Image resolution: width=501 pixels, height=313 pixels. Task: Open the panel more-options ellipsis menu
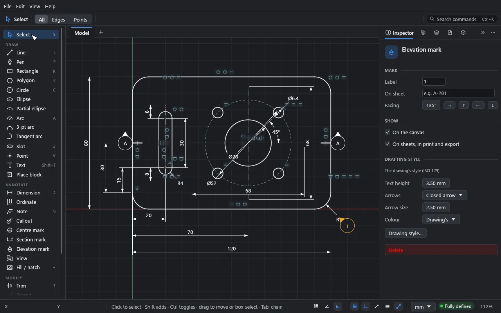click(493, 33)
